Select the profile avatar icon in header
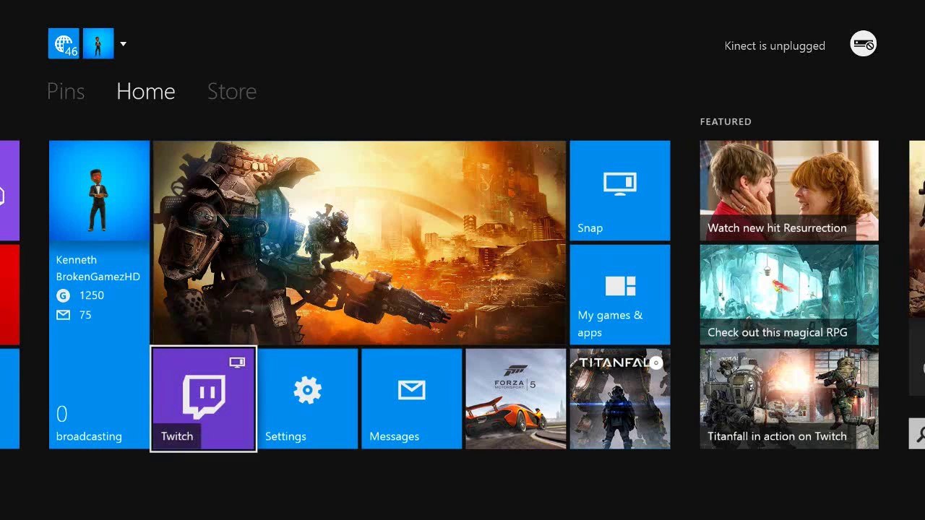925x520 pixels. [x=98, y=43]
